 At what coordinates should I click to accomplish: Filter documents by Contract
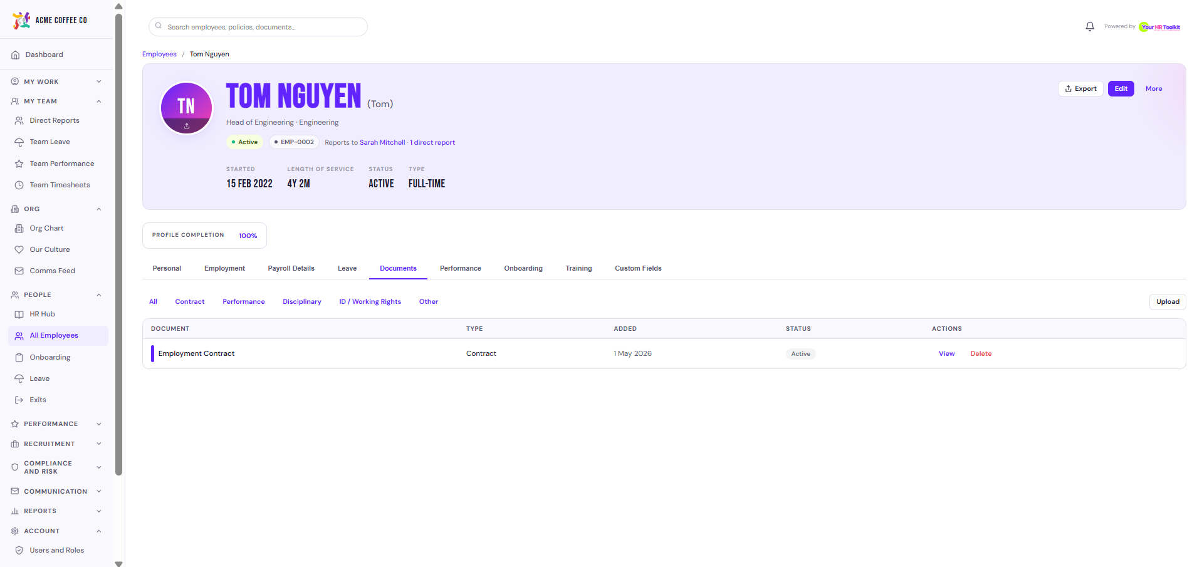pyautogui.click(x=190, y=301)
